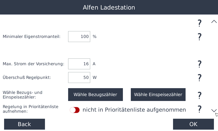Toggle the Prioritätenliste switch on
This screenshot has width=218, height=131.
tap(75, 110)
